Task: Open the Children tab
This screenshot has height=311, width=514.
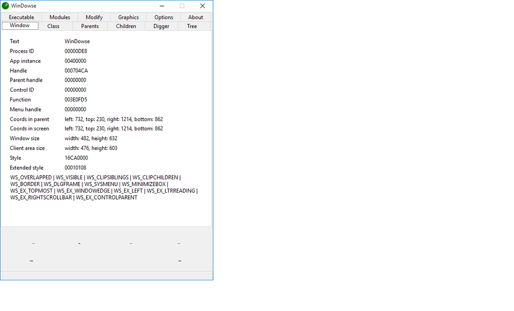Action: point(126,26)
